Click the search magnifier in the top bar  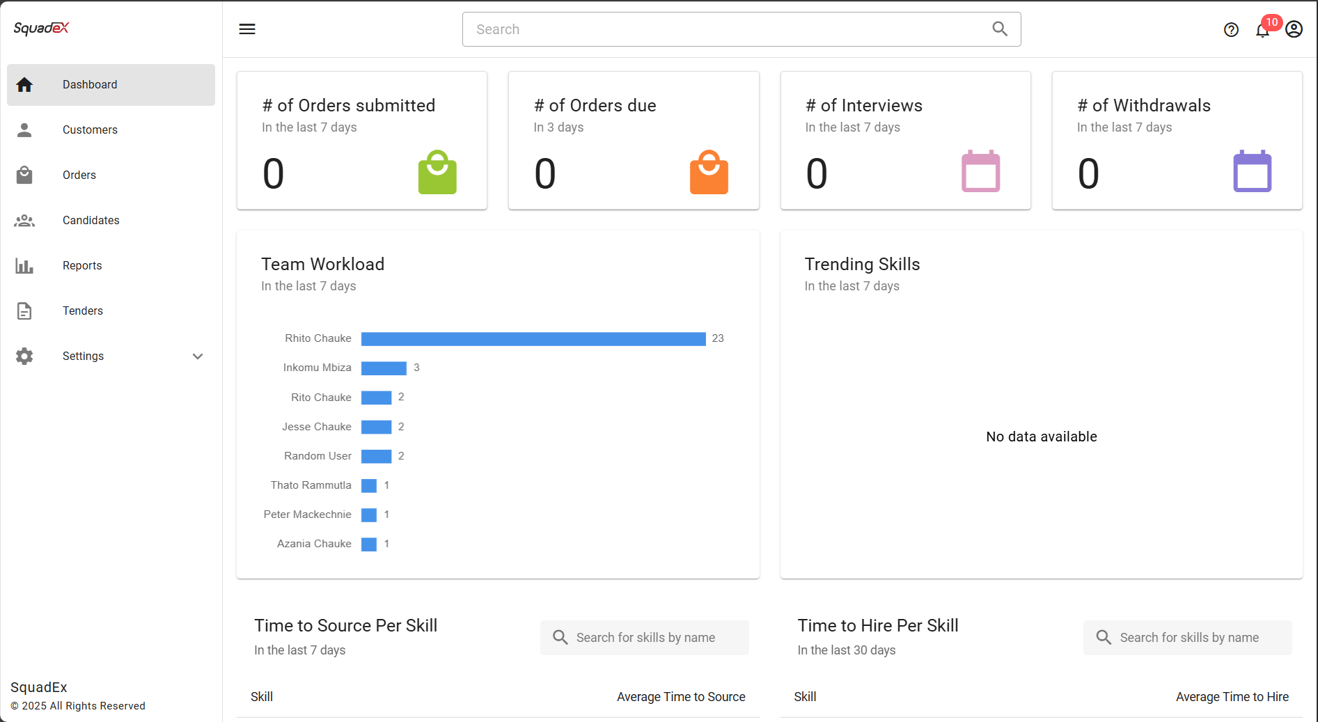point(999,29)
